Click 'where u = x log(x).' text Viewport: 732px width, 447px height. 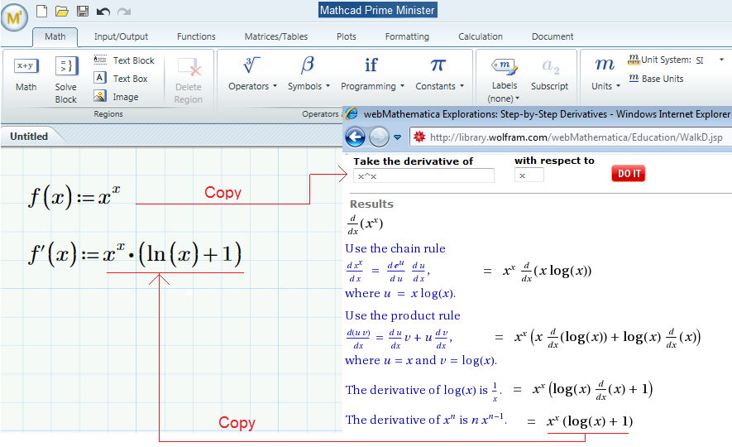click(400, 293)
